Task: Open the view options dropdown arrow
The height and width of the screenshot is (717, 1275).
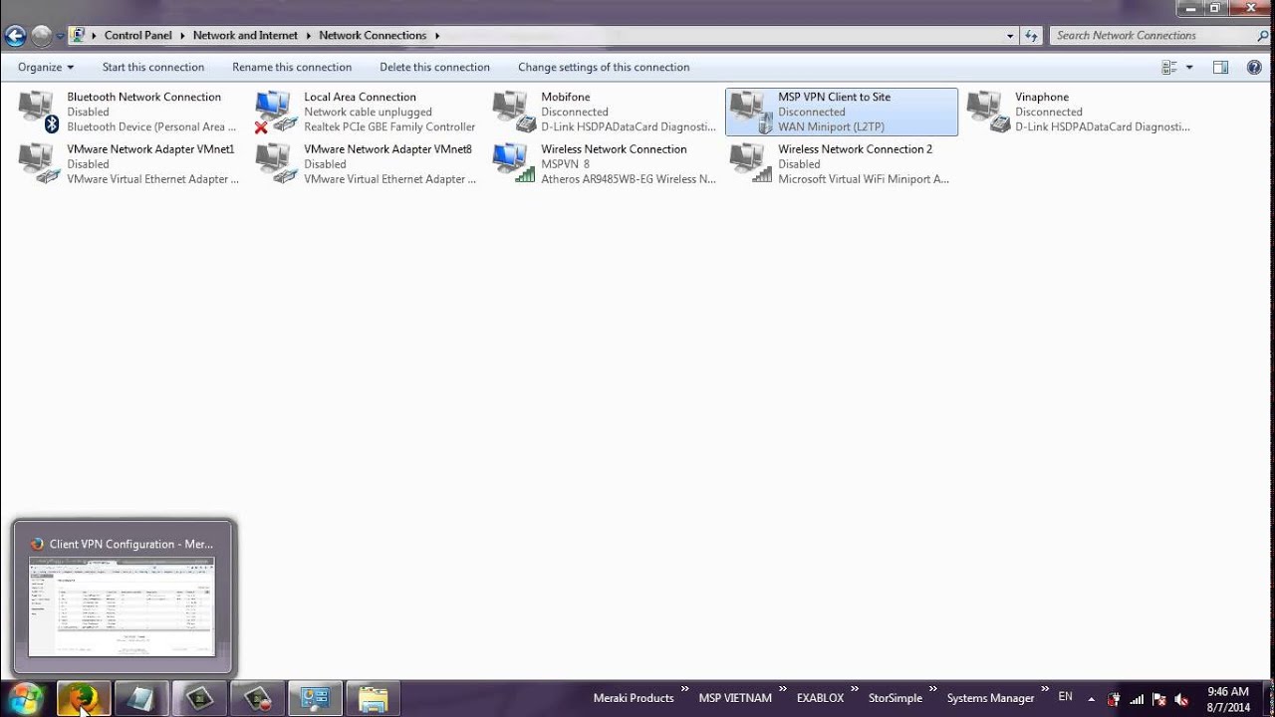Action: [x=1189, y=68]
